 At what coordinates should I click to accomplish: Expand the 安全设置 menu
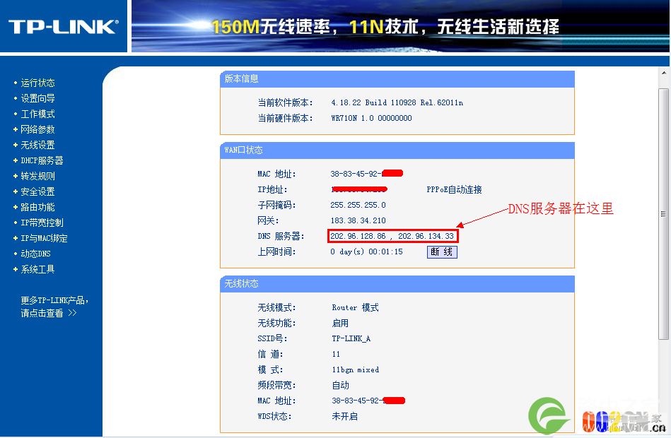37,191
